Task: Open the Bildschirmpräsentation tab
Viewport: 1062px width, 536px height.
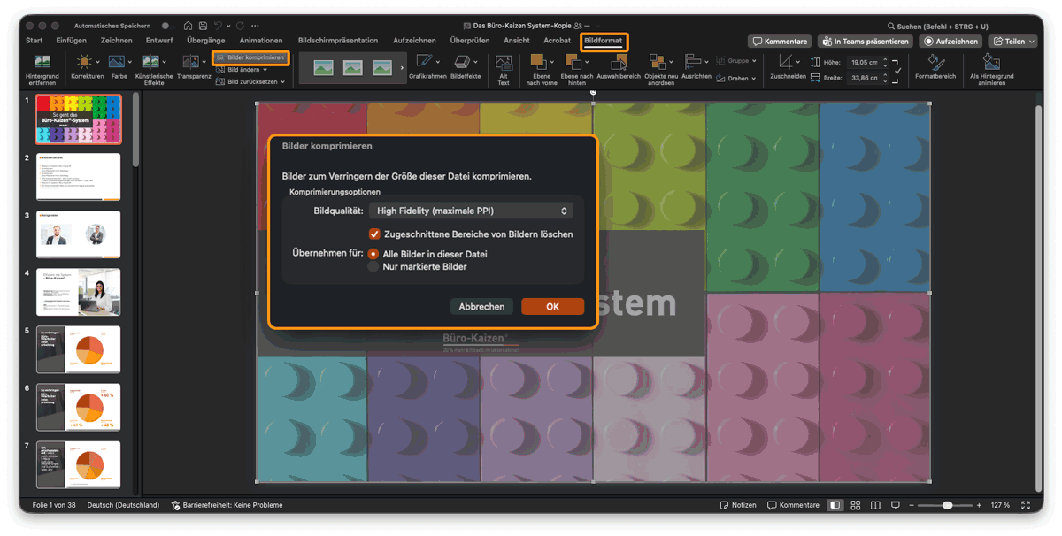Action: 338,40
